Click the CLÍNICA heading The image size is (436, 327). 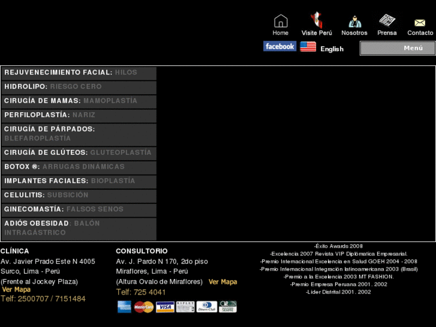[x=15, y=251]
